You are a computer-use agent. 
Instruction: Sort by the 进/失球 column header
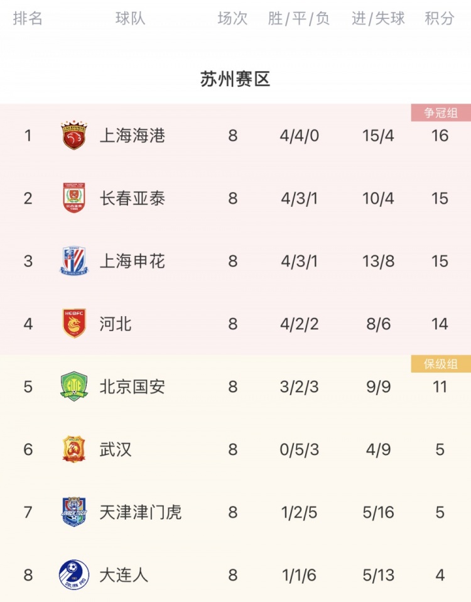coord(378,18)
